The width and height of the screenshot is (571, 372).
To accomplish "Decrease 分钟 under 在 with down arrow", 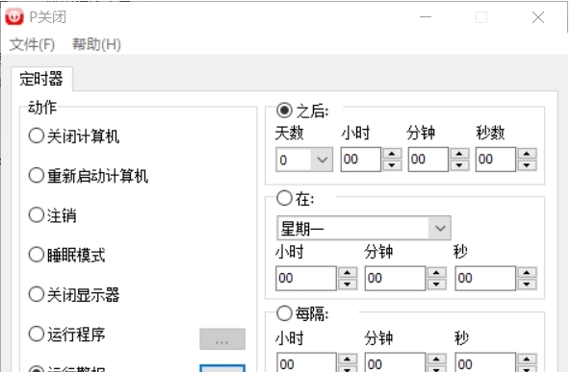I will [x=436, y=284].
